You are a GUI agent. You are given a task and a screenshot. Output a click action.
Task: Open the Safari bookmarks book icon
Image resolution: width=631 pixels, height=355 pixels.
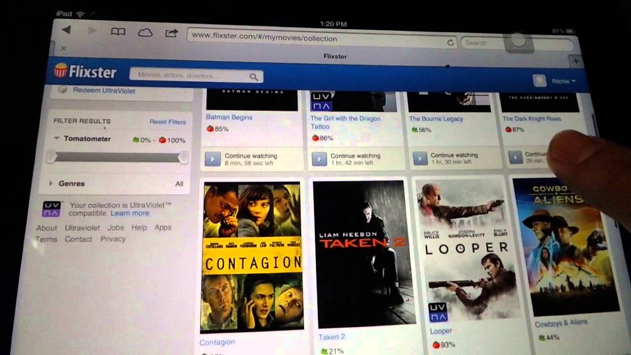point(118,32)
